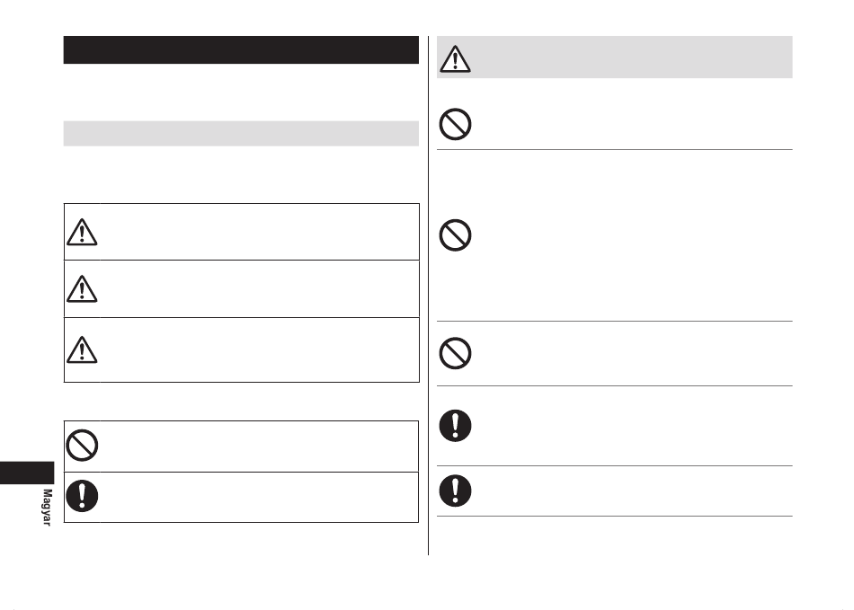Click the middle warning triangle in three-row table

click(x=82, y=289)
